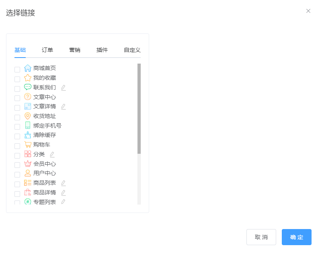
Task: Click the chat bubble icon for 联系我们
Action: point(28,87)
